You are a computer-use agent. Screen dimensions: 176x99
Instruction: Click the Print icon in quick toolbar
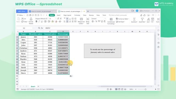(x=35, y=15)
